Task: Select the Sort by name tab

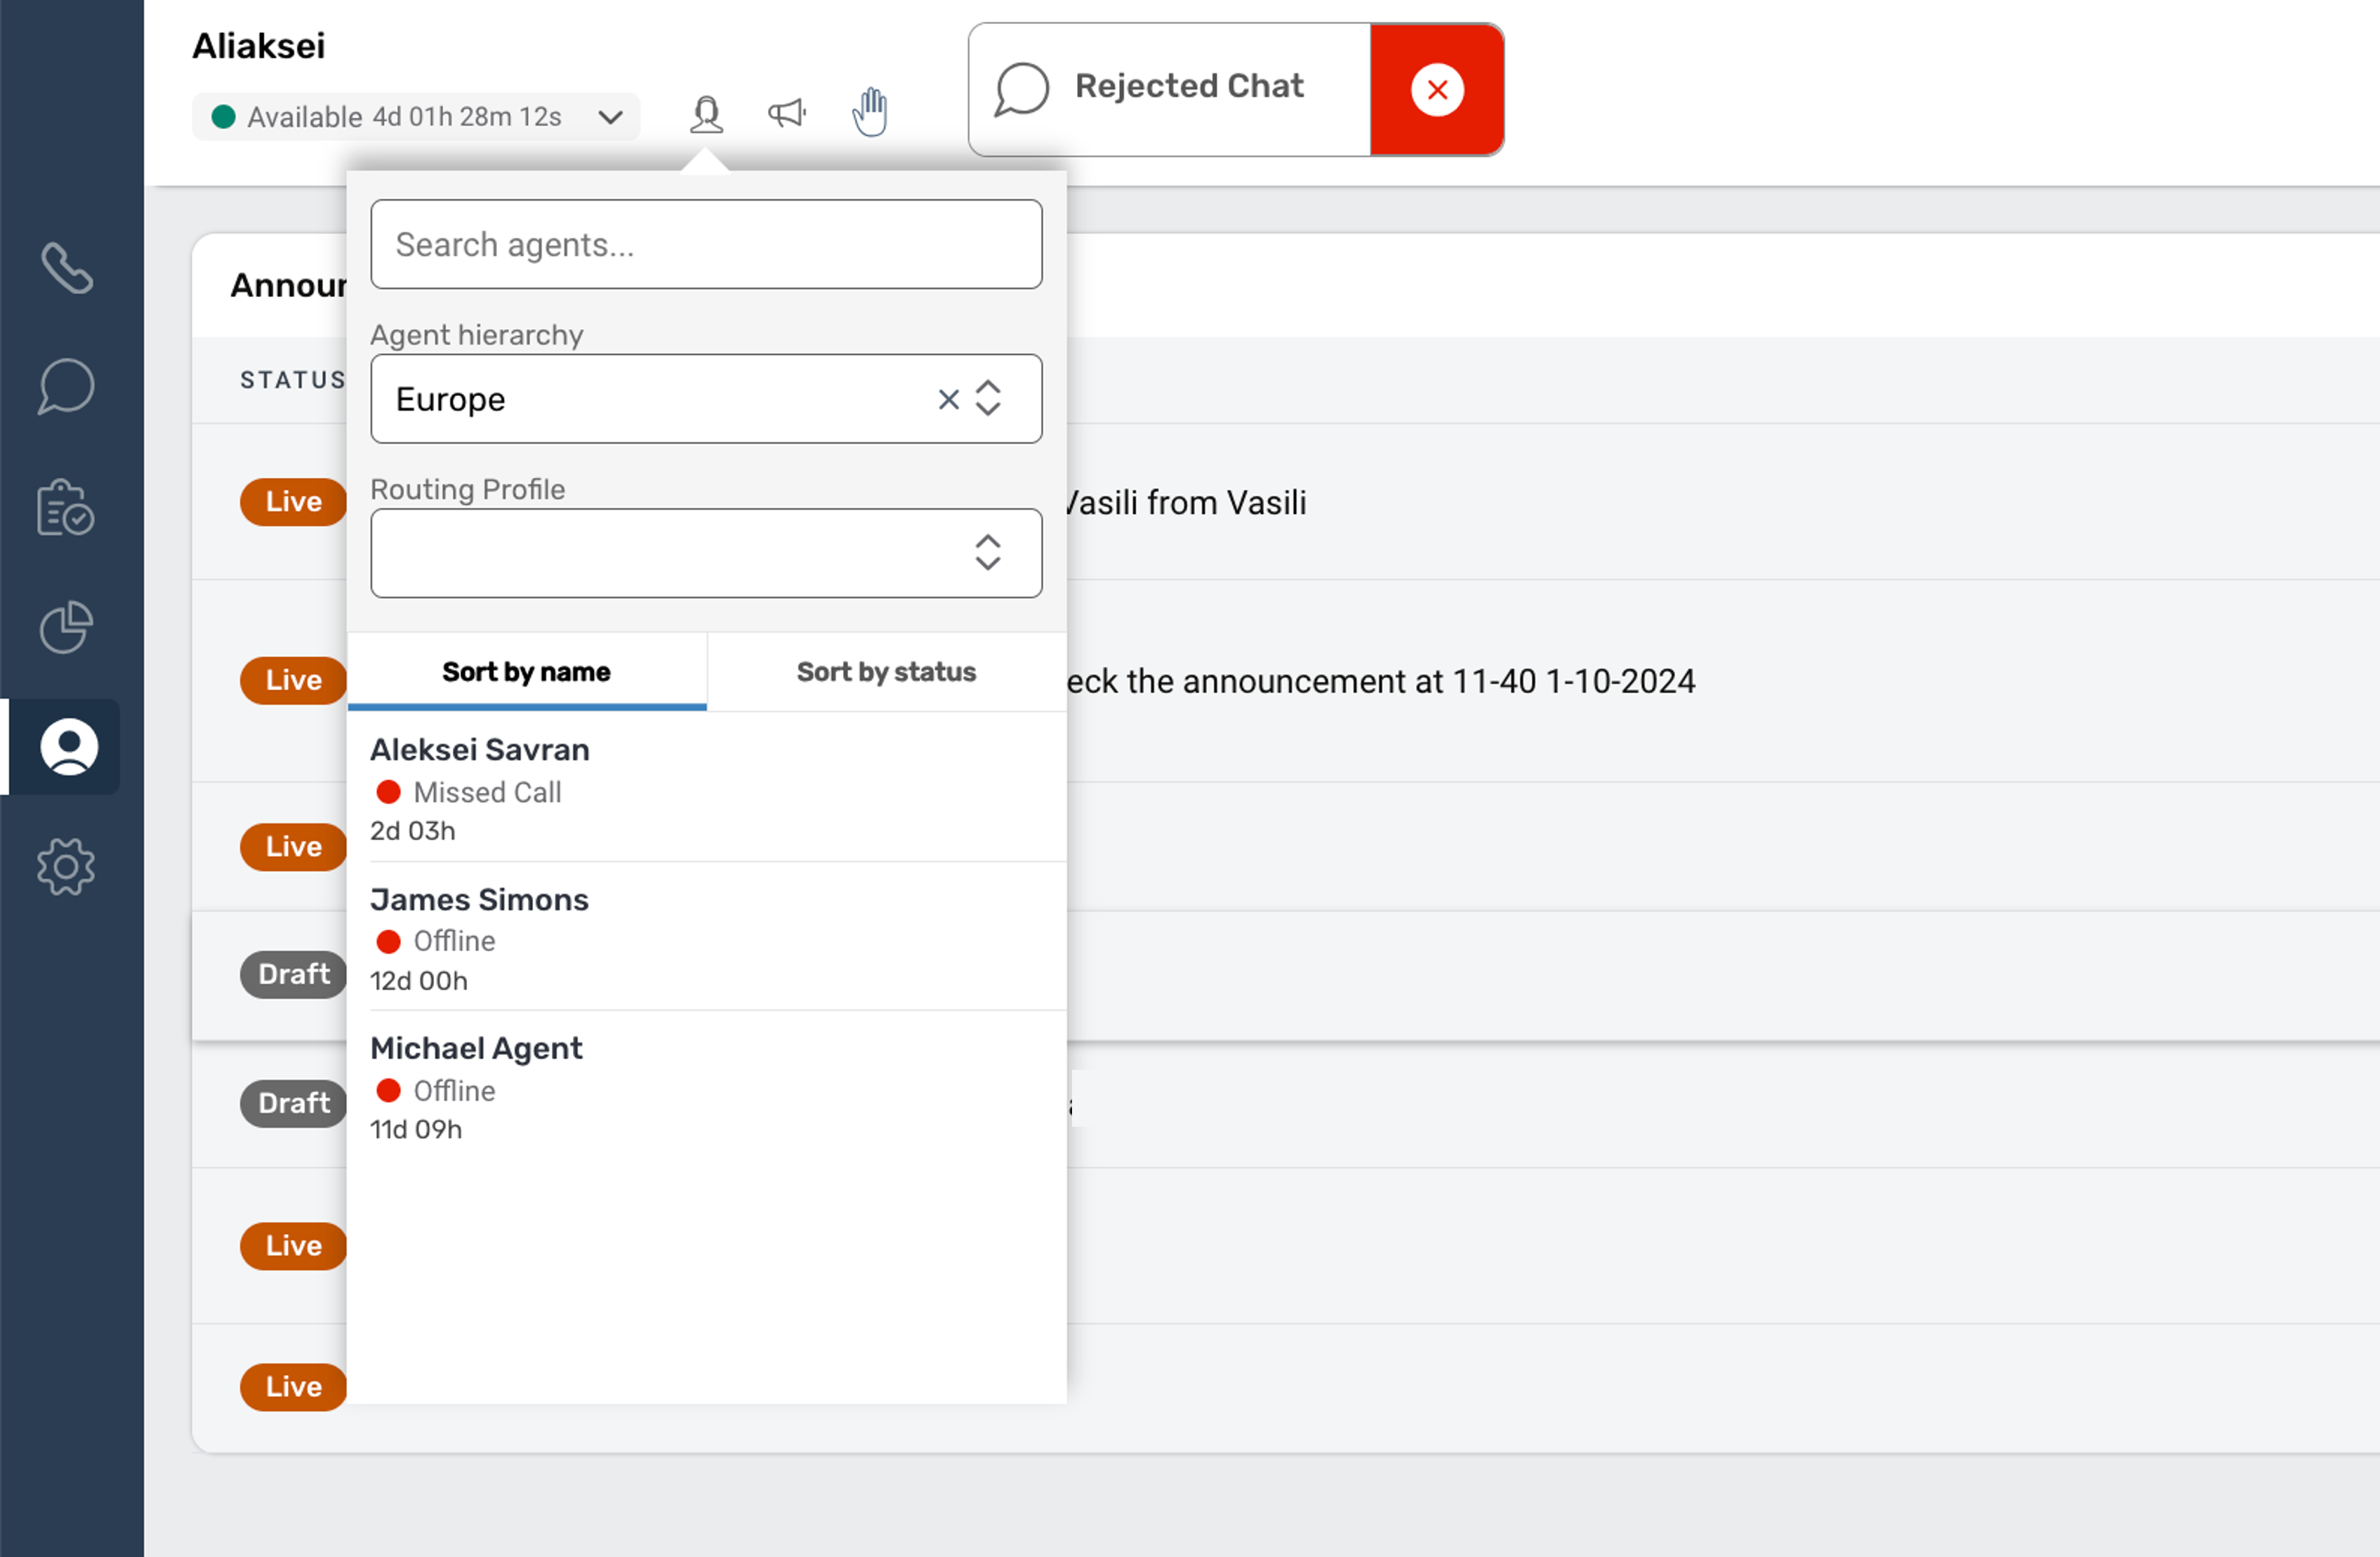Action: click(526, 672)
